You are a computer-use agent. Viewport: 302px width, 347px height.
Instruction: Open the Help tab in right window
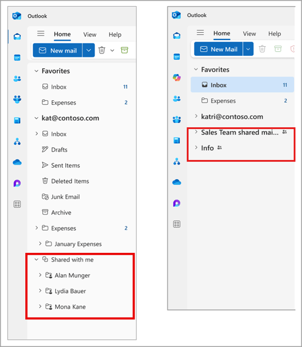point(274,34)
